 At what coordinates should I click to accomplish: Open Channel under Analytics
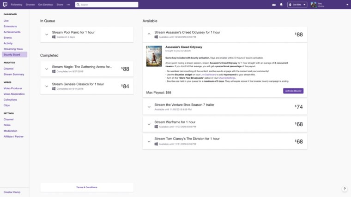[x=8, y=69]
